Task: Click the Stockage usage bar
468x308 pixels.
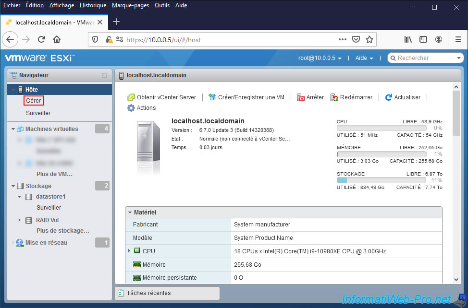Action: point(382,180)
